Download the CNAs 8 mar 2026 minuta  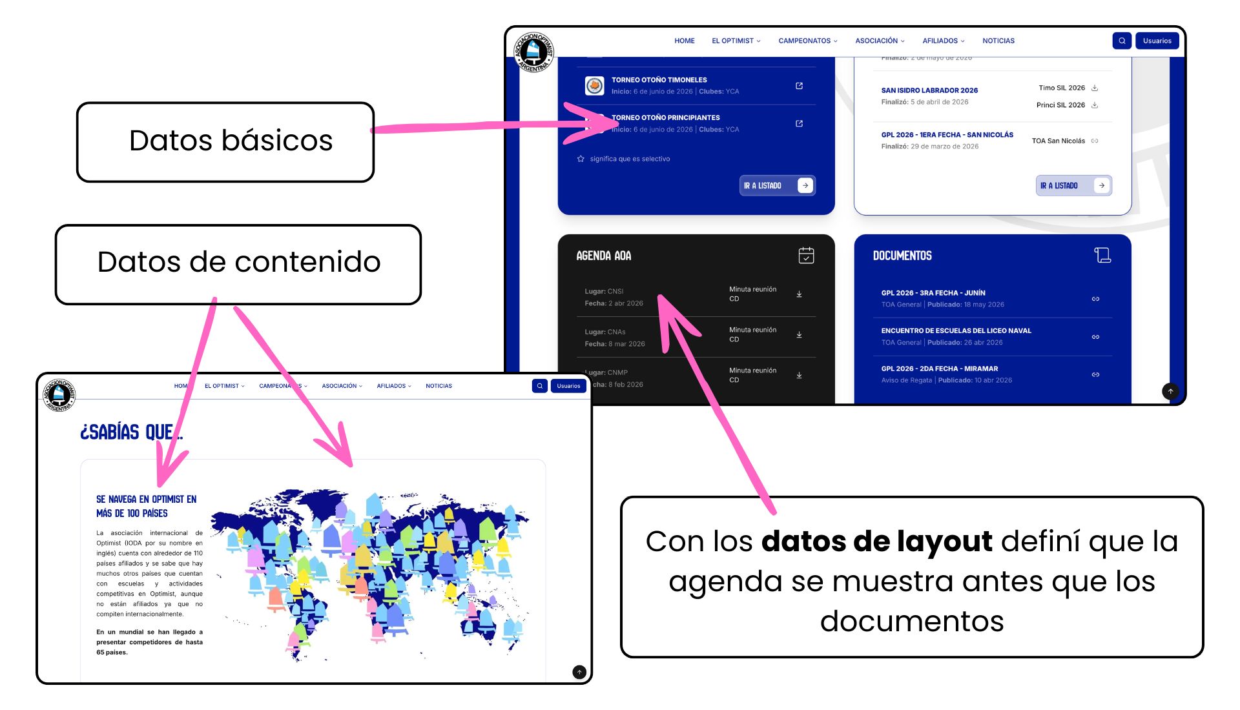tap(799, 335)
